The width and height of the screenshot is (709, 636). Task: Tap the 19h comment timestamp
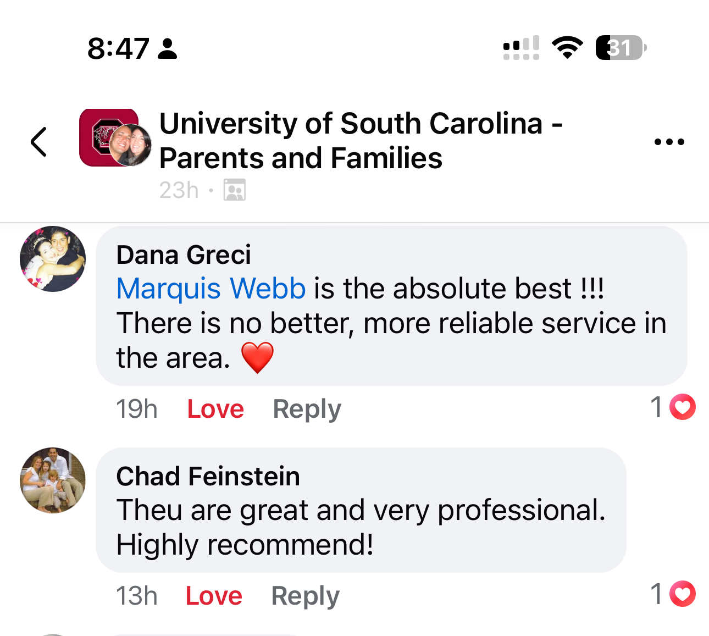tap(136, 409)
